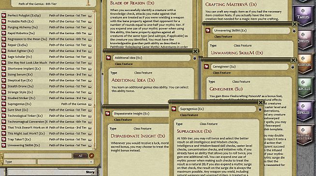The width and height of the screenshot is (316, 176).
Task: Click the Type filter field
Action: click(x=20, y=162)
